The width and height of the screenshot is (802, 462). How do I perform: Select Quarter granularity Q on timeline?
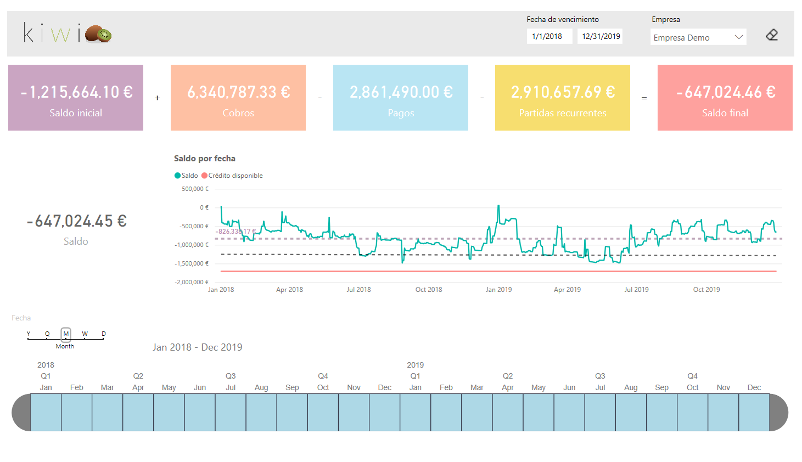tap(47, 334)
